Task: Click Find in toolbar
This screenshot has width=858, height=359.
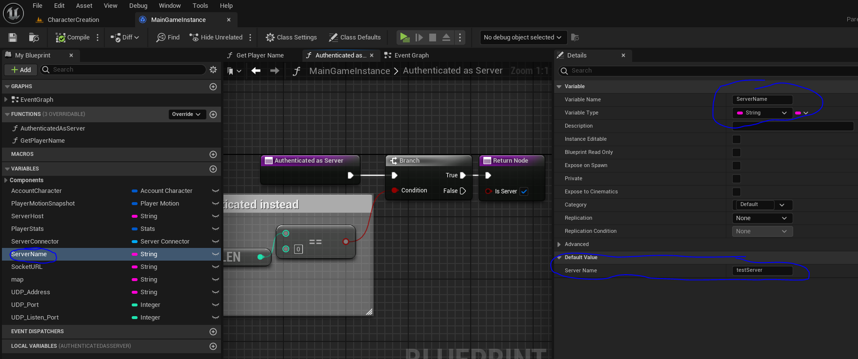Action: pyautogui.click(x=168, y=38)
